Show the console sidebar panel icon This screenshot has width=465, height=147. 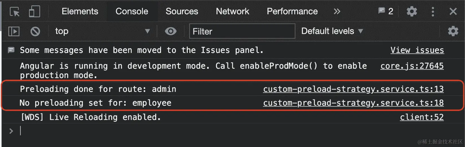14,31
